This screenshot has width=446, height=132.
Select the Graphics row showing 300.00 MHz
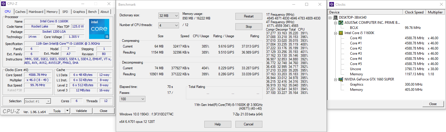pyautogui.click(x=387, y=84)
